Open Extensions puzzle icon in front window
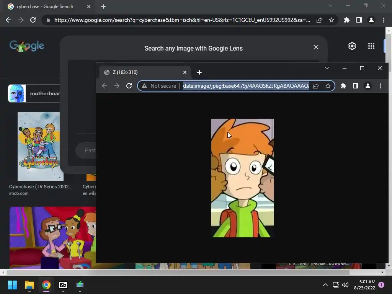The width and height of the screenshot is (392, 294). 343,86
